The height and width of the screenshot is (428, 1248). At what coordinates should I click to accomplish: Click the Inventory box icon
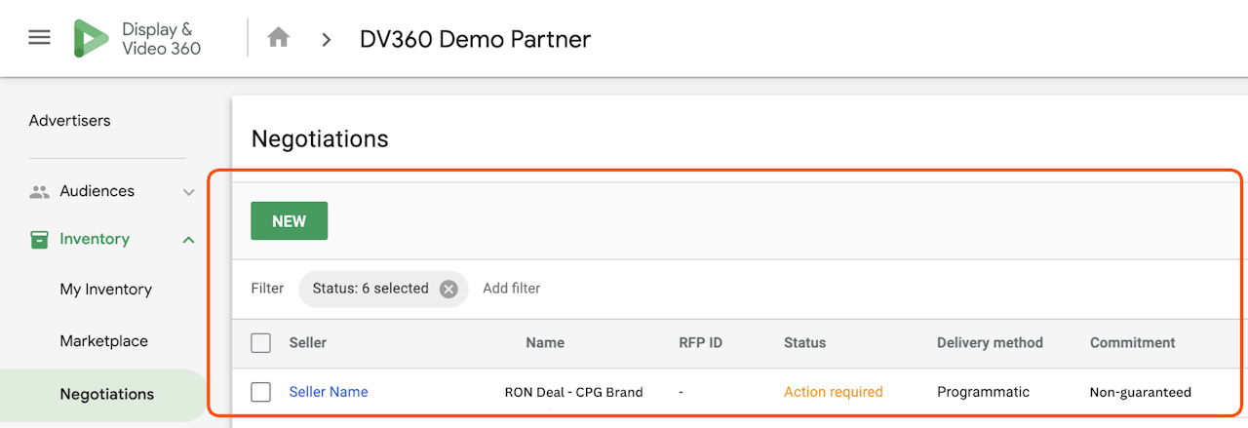click(x=39, y=239)
